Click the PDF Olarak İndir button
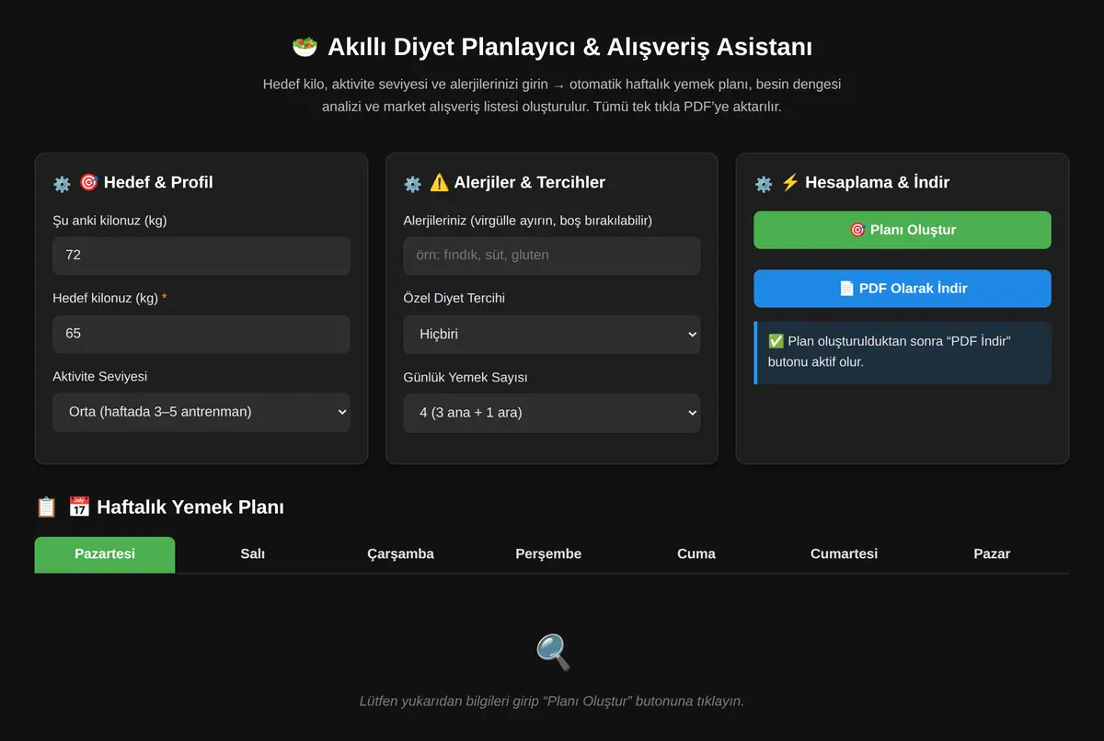The width and height of the screenshot is (1104, 741). pyautogui.click(x=903, y=289)
